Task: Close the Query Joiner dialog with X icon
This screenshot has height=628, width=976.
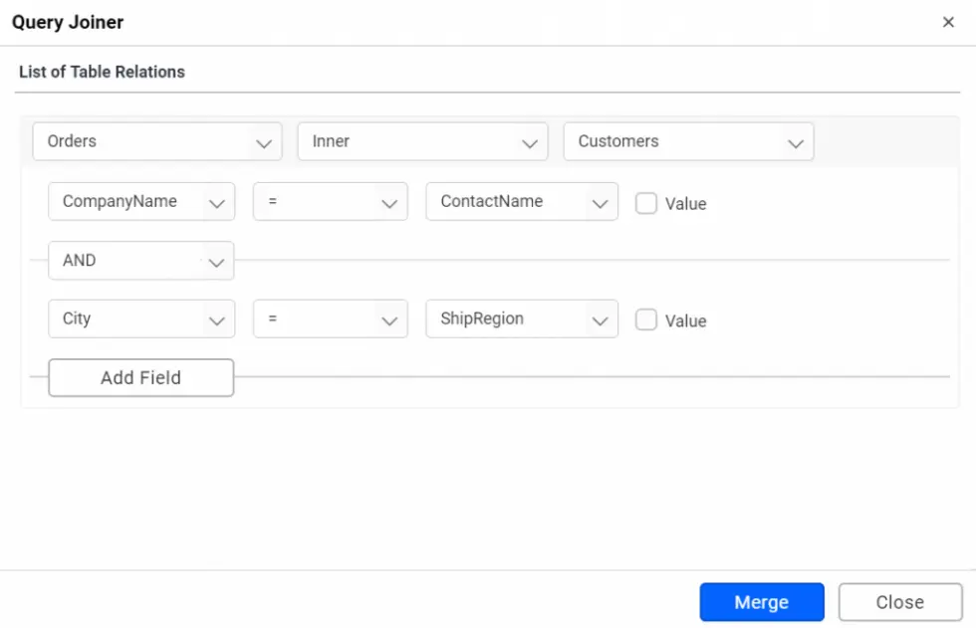Action: tap(948, 22)
